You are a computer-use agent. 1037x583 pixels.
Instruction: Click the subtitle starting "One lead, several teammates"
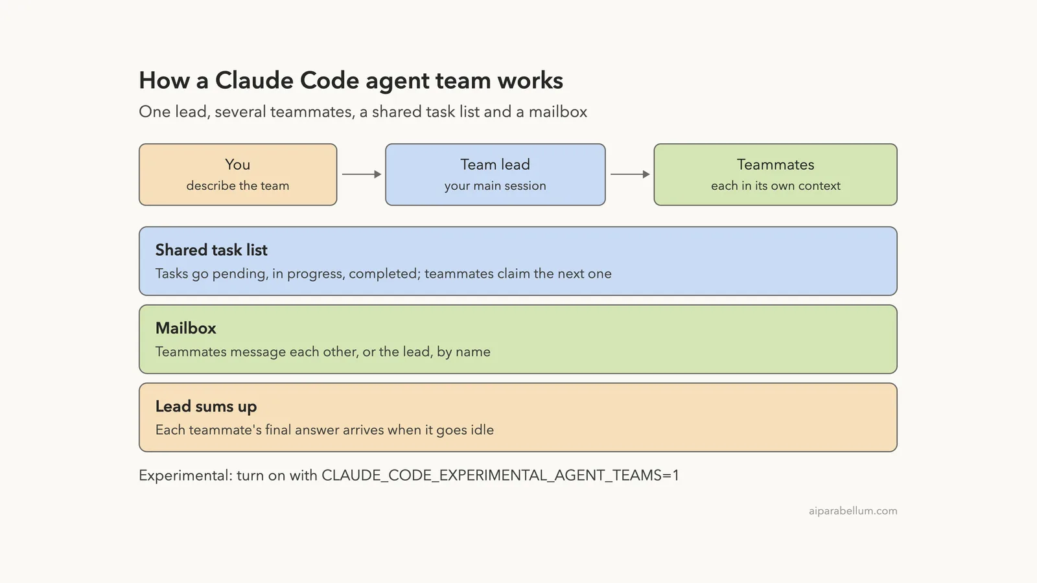(x=363, y=111)
